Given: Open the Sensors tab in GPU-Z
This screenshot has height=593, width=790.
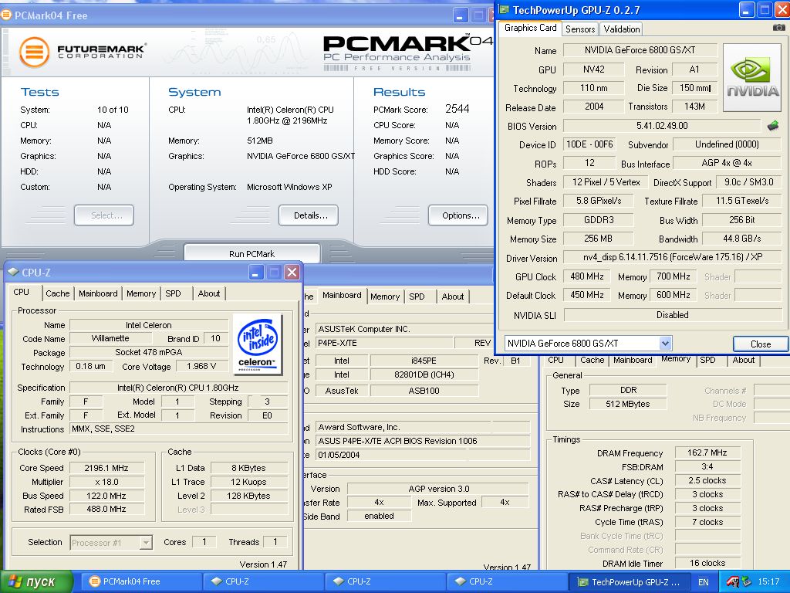Looking at the screenshot, I should click(x=580, y=29).
